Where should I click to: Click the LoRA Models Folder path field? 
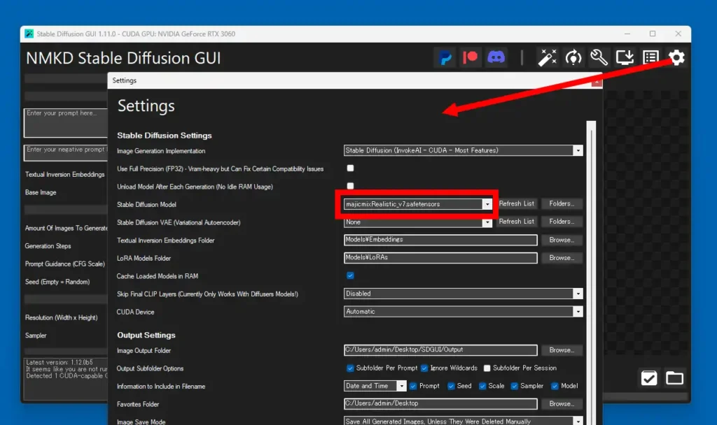pos(440,257)
